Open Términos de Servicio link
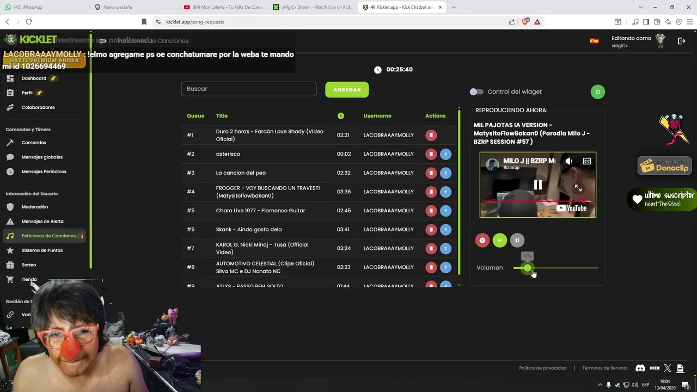 [604, 368]
